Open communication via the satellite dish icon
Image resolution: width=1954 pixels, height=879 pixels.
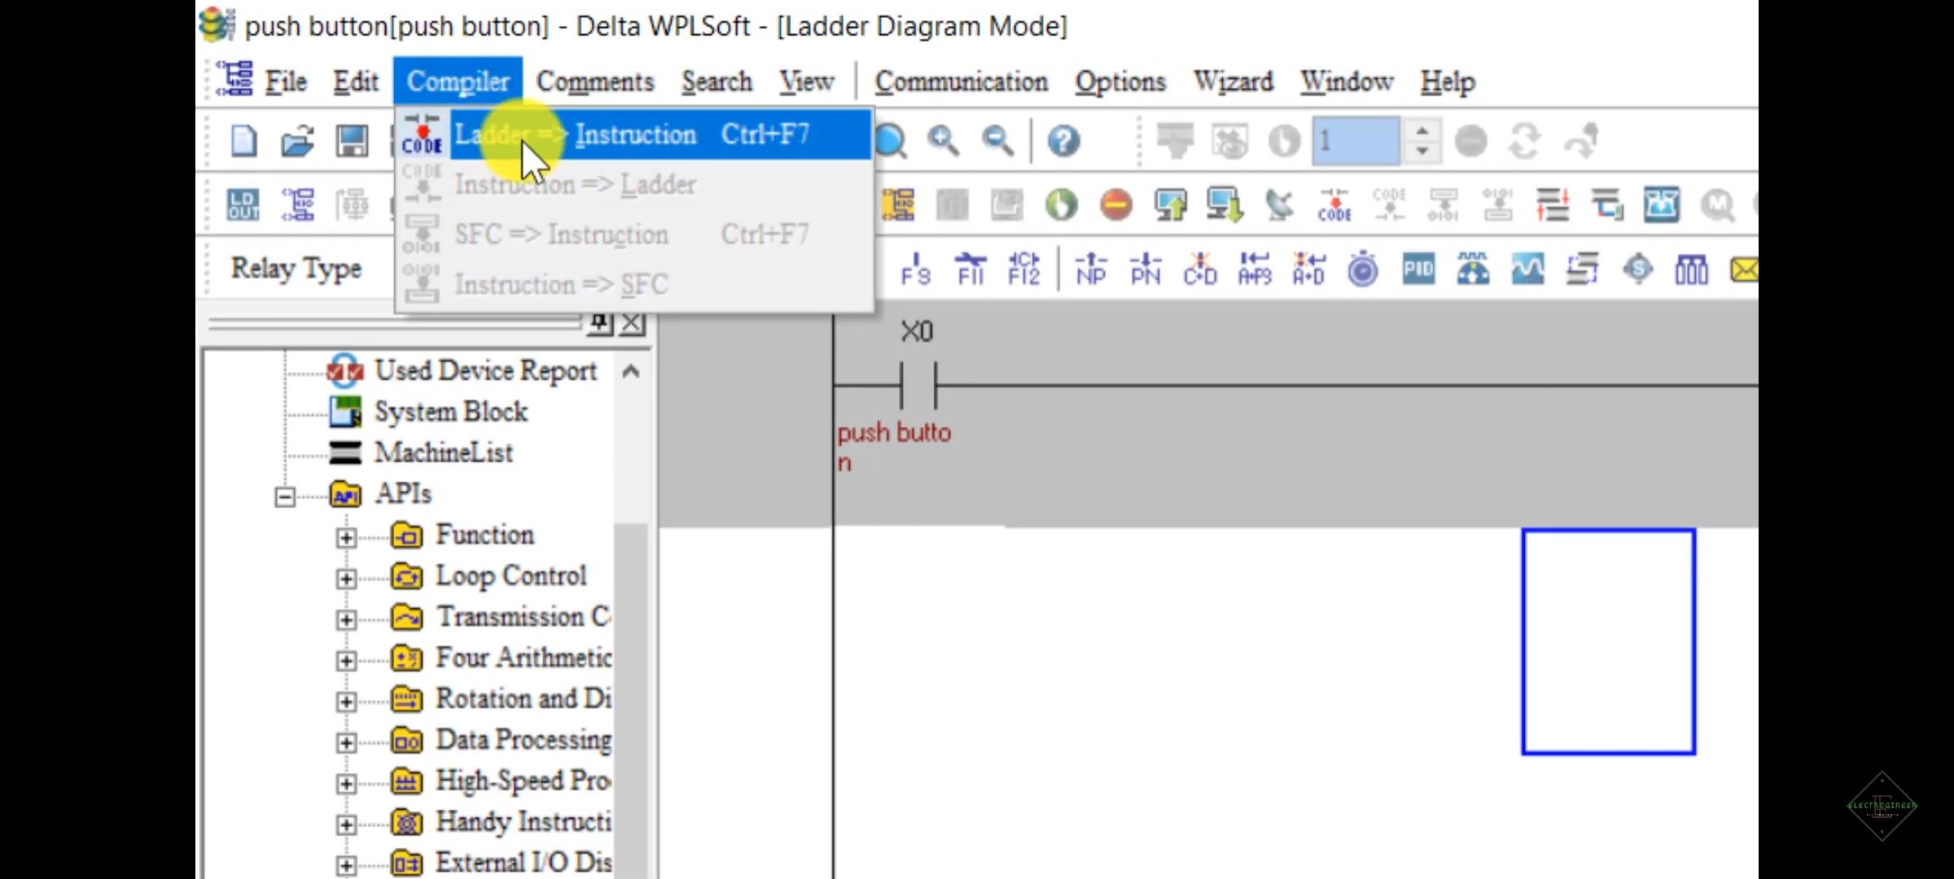tap(1280, 204)
